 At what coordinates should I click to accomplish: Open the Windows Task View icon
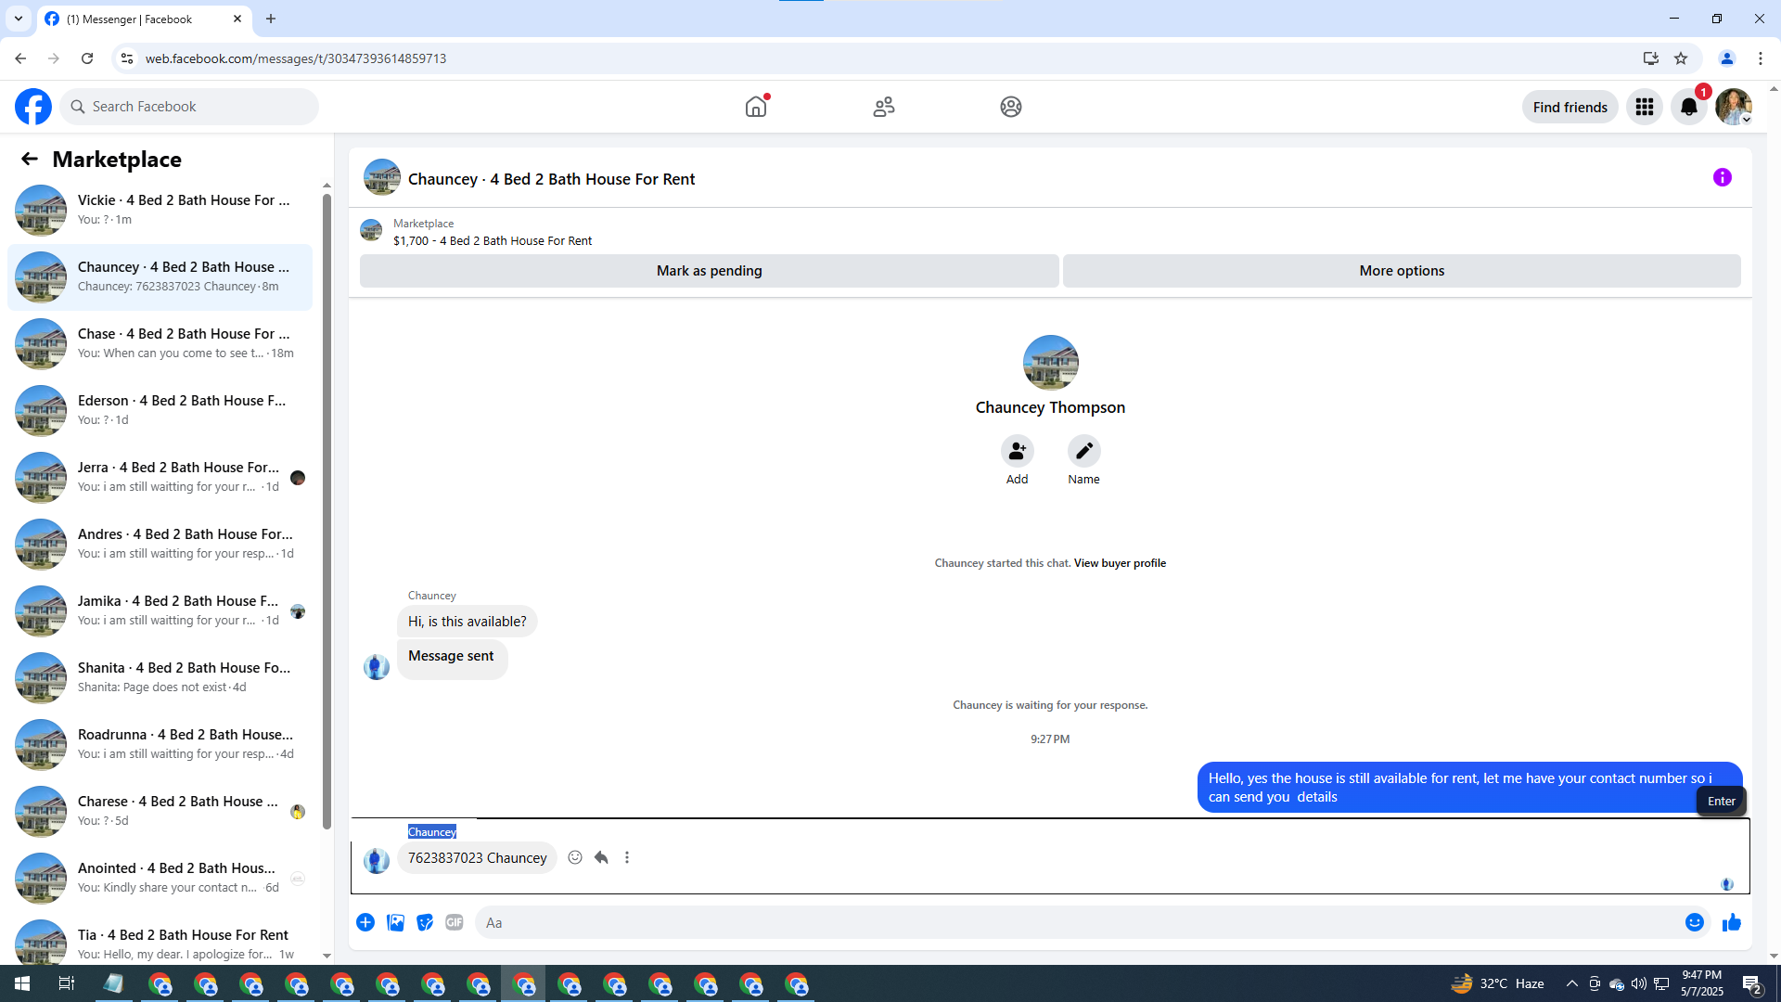tap(66, 983)
